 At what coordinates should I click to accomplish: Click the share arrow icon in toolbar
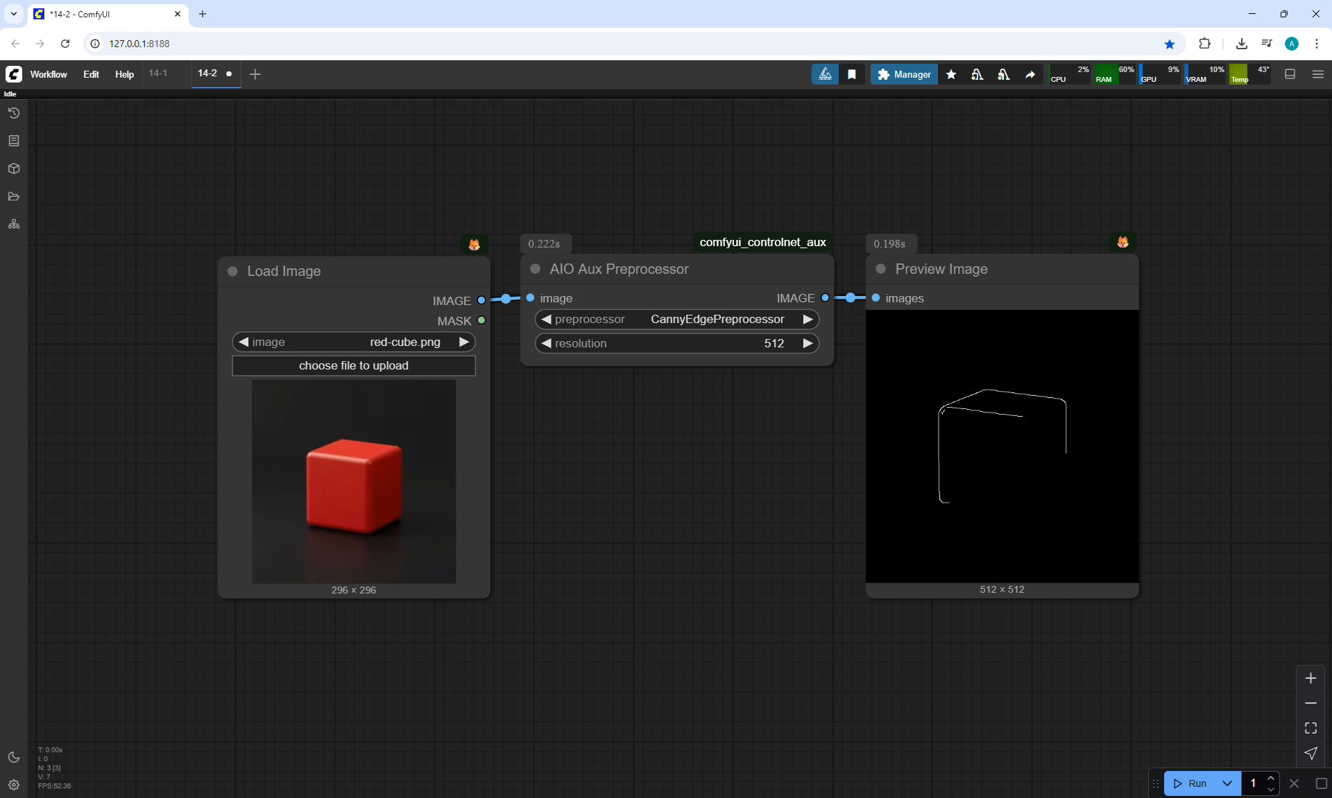pyautogui.click(x=1030, y=74)
